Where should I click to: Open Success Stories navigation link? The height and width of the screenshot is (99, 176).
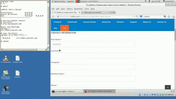[x=89, y=22]
